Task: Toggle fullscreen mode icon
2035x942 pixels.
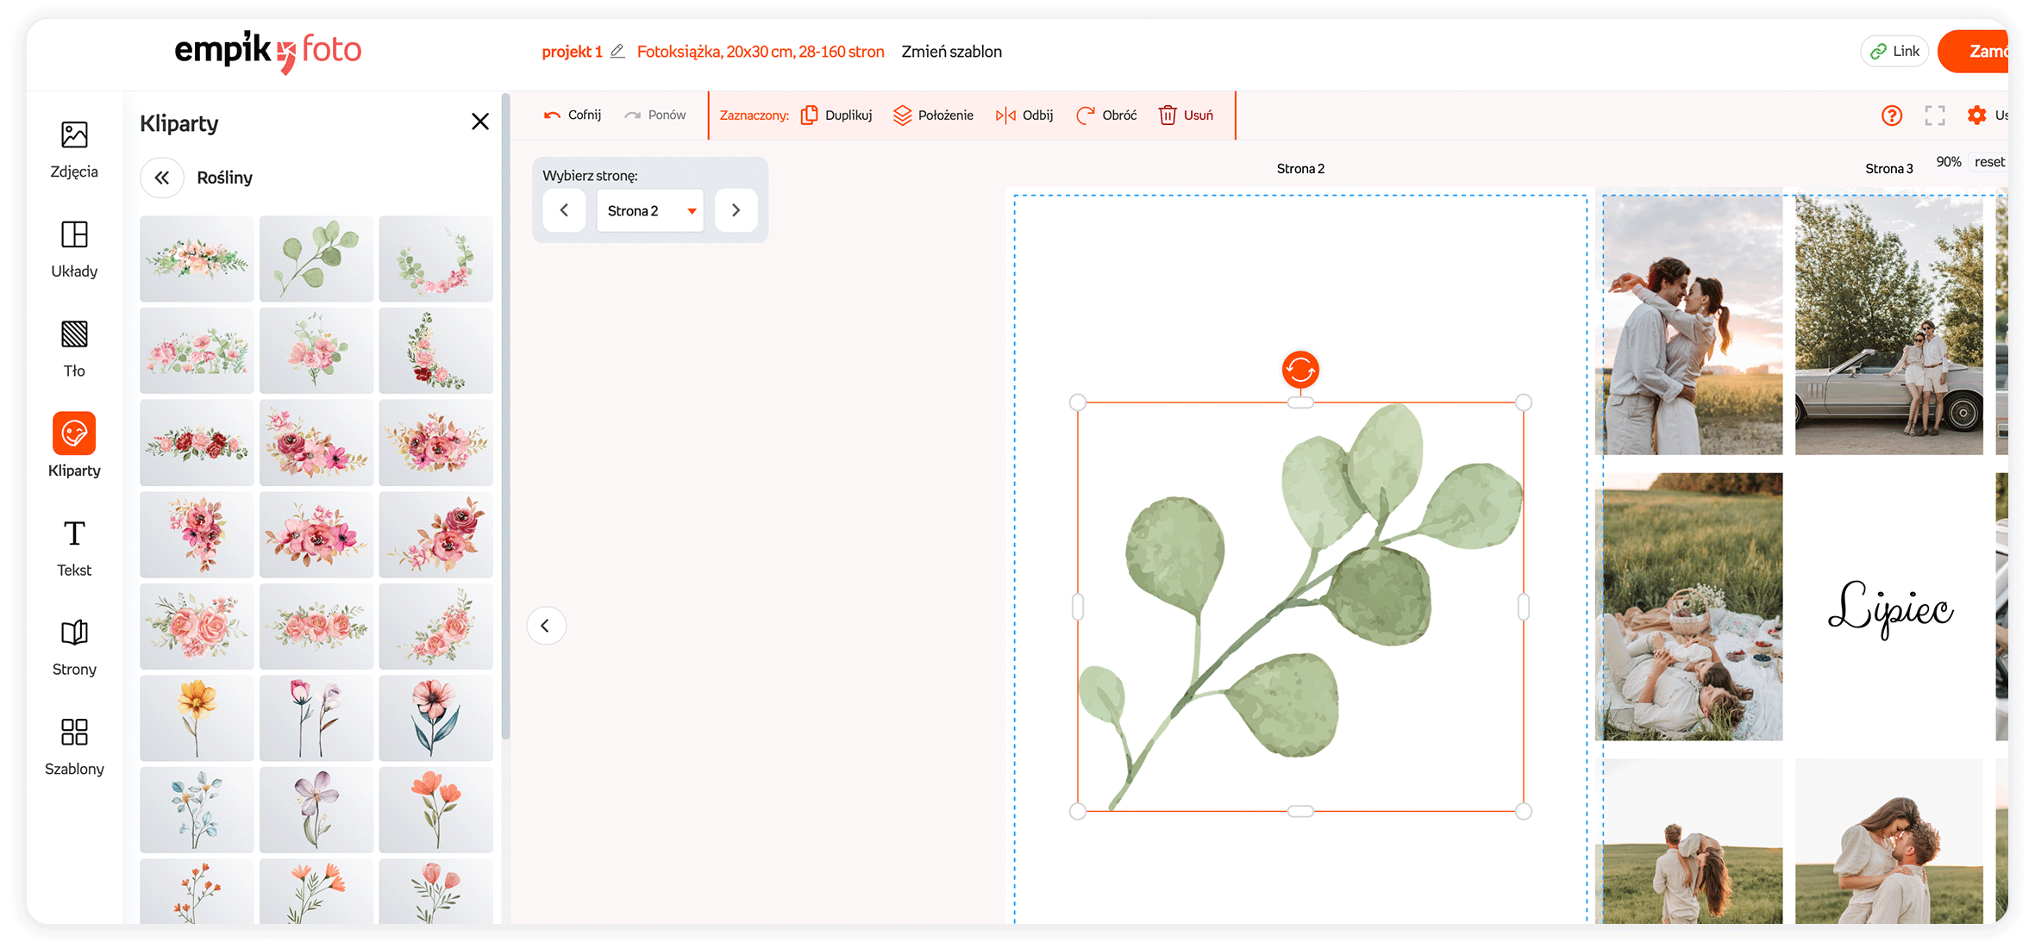Action: pyautogui.click(x=1934, y=115)
